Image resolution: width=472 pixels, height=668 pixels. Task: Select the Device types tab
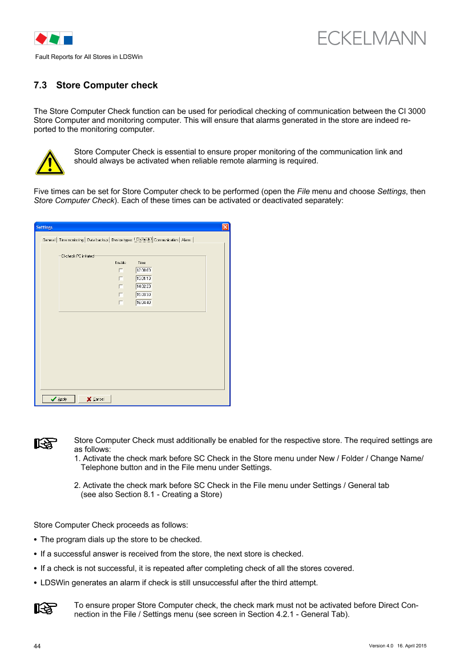pyautogui.click(x=122, y=240)
